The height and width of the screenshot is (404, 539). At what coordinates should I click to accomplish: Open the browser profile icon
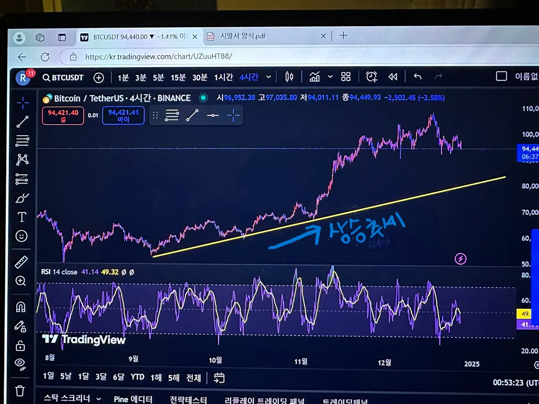click(19, 37)
